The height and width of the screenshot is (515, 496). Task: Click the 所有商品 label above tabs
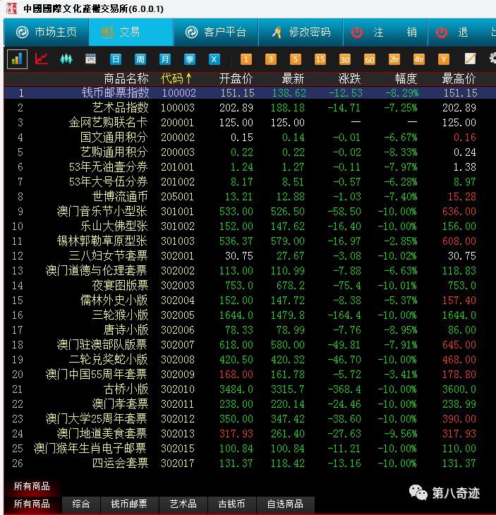32,486
